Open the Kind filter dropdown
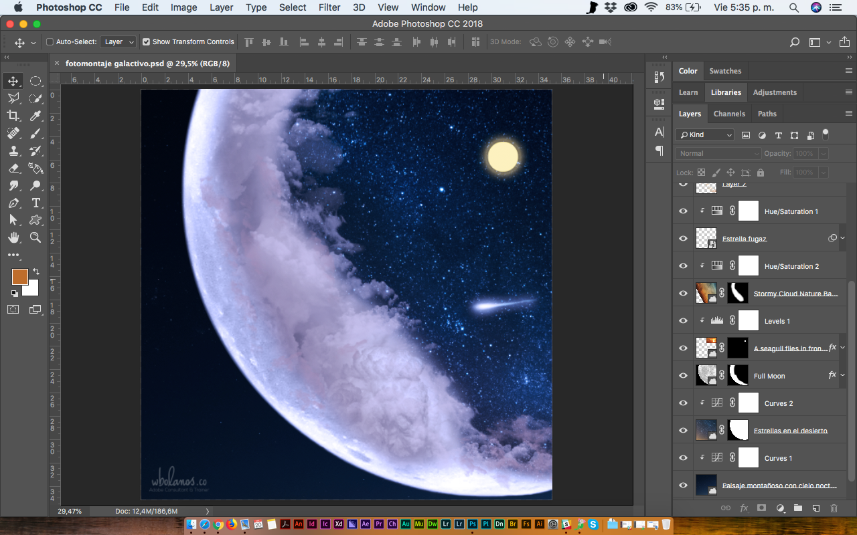 tap(705, 135)
